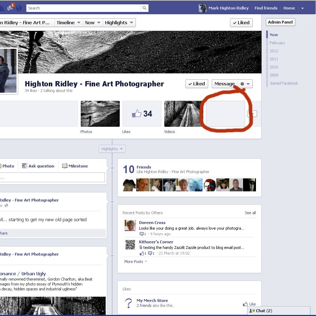The image size is (316, 316).
Task: Like My Merch Store page
Action: point(249,304)
